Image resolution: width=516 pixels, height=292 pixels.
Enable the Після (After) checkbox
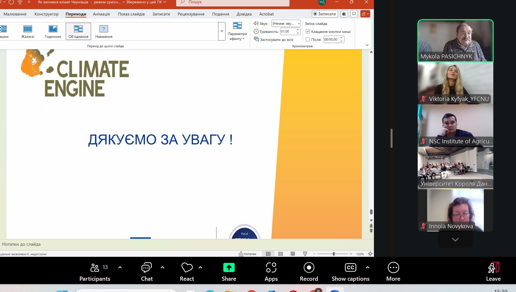click(308, 40)
